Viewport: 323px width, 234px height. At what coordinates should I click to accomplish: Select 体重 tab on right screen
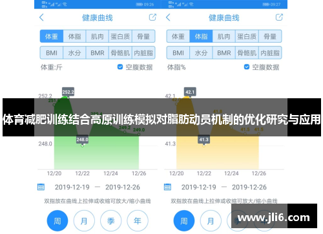click(x=178, y=36)
